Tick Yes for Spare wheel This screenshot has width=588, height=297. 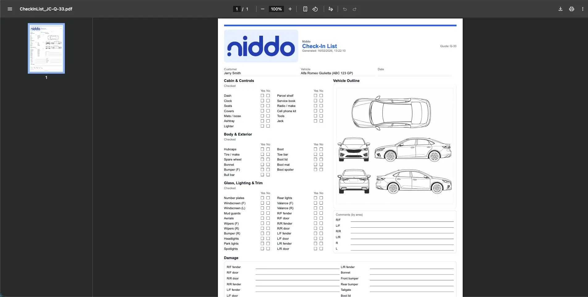(x=262, y=159)
